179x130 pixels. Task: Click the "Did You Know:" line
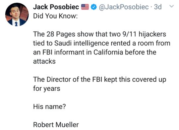(55, 16)
